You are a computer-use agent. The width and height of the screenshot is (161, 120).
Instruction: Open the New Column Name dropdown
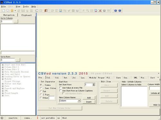(79, 101)
